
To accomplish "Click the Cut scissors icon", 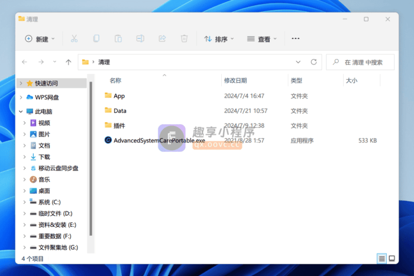I will pyautogui.click(x=74, y=39).
